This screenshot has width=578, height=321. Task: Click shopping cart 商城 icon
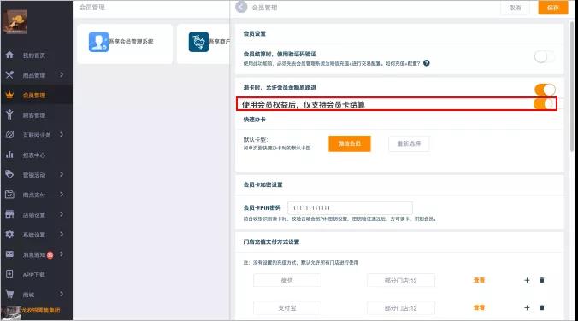(9, 295)
